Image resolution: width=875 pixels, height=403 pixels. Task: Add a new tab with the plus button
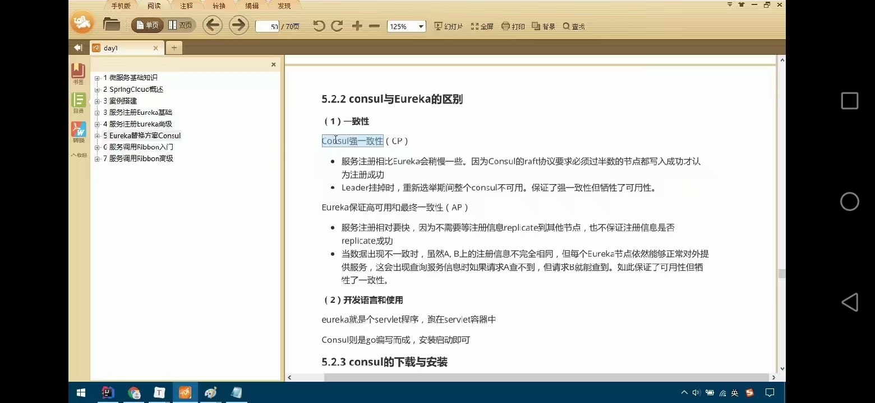point(174,48)
